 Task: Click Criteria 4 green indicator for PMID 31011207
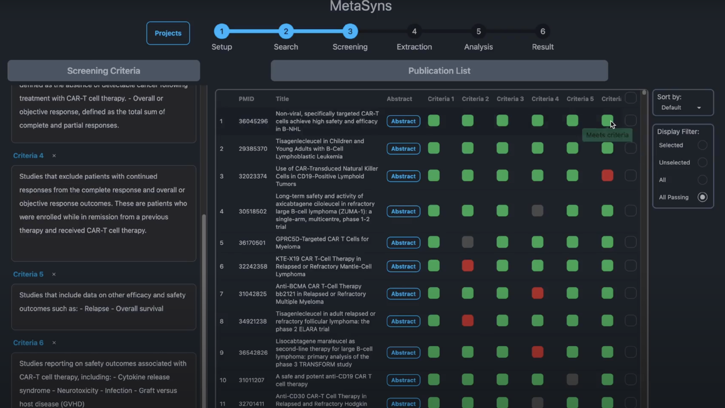click(537, 380)
